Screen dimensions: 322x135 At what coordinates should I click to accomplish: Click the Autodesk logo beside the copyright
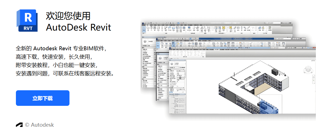(19, 125)
